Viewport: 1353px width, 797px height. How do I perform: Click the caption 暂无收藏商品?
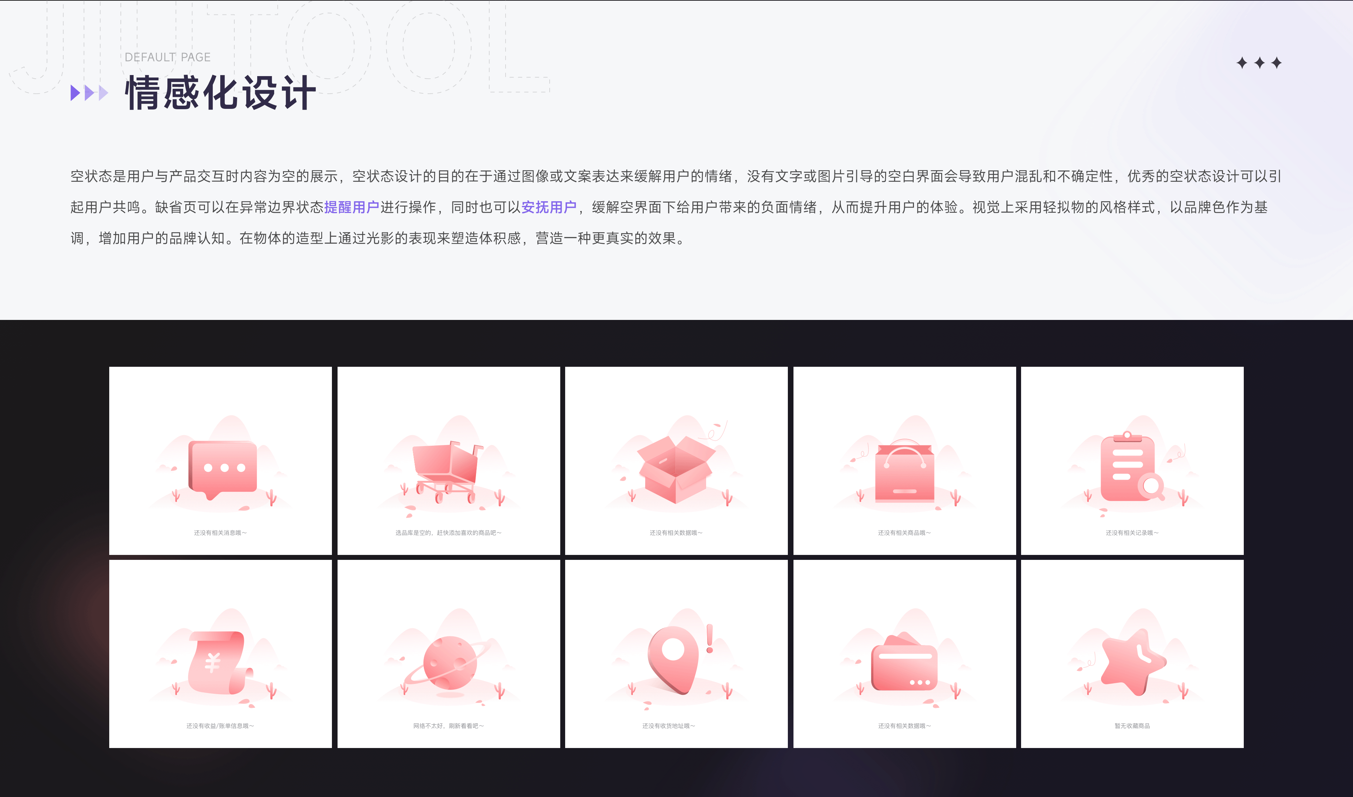coord(1132,725)
